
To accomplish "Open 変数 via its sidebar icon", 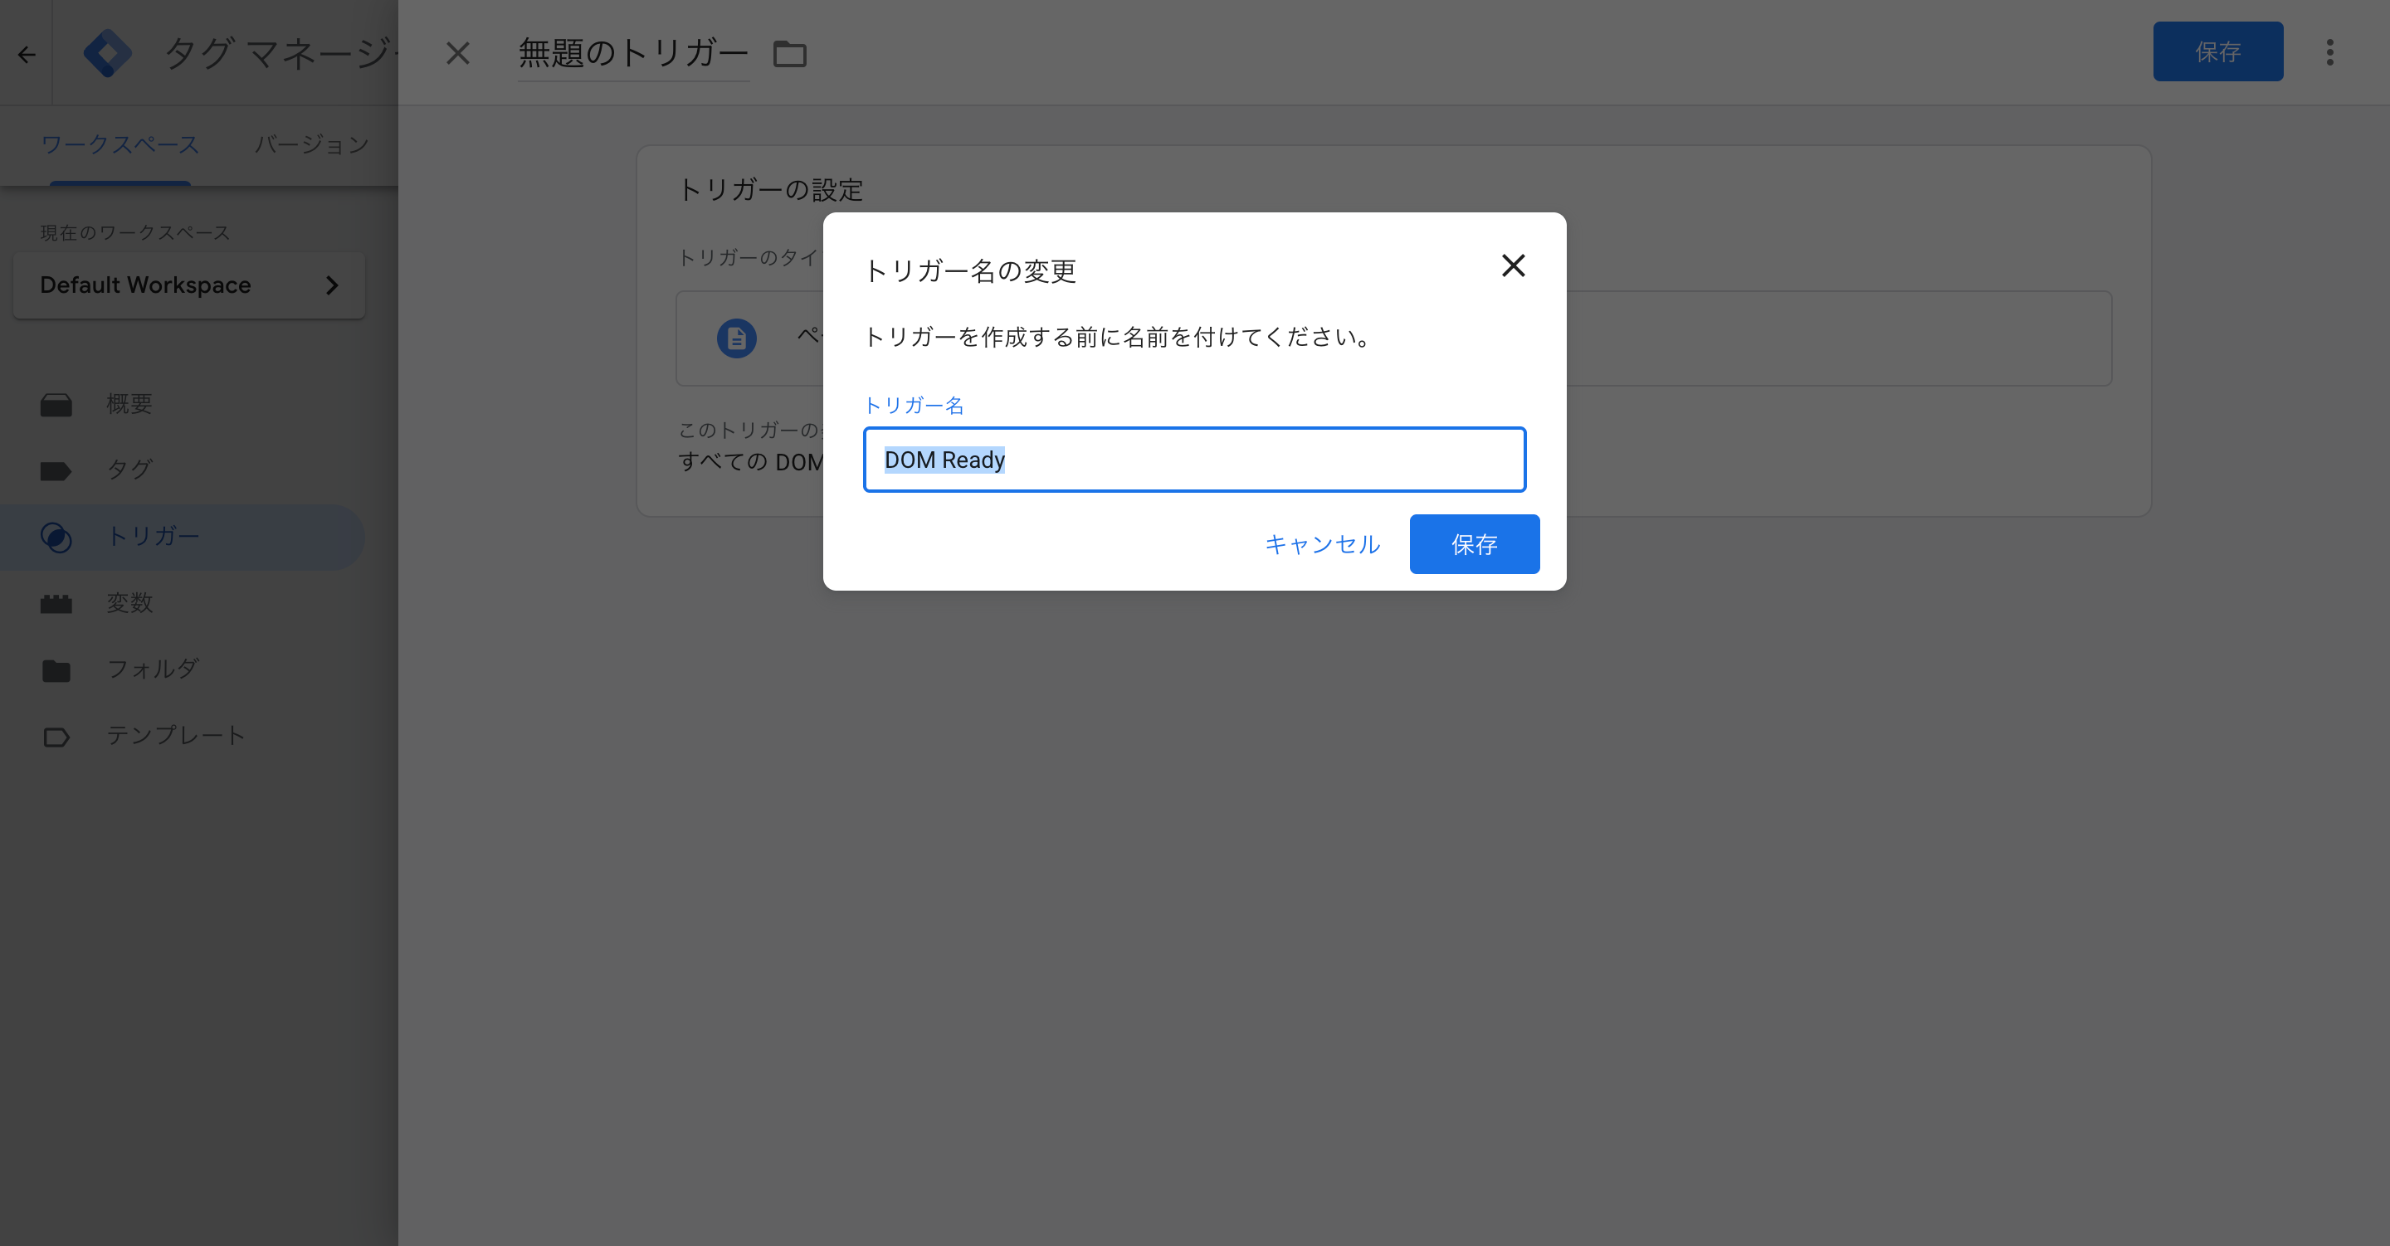I will pyautogui.click(x=56, y=603).
